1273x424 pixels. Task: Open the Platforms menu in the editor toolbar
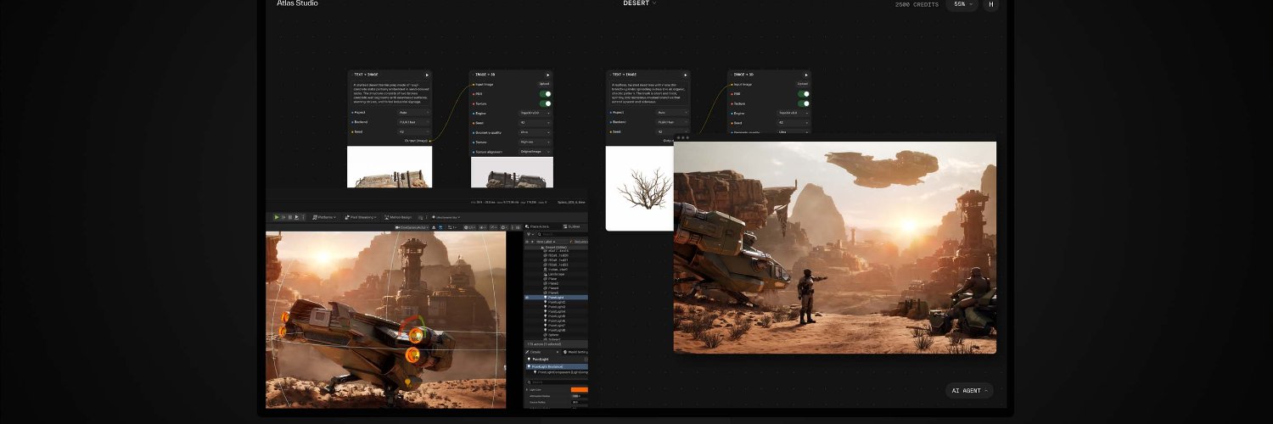[x=324, y=217]
